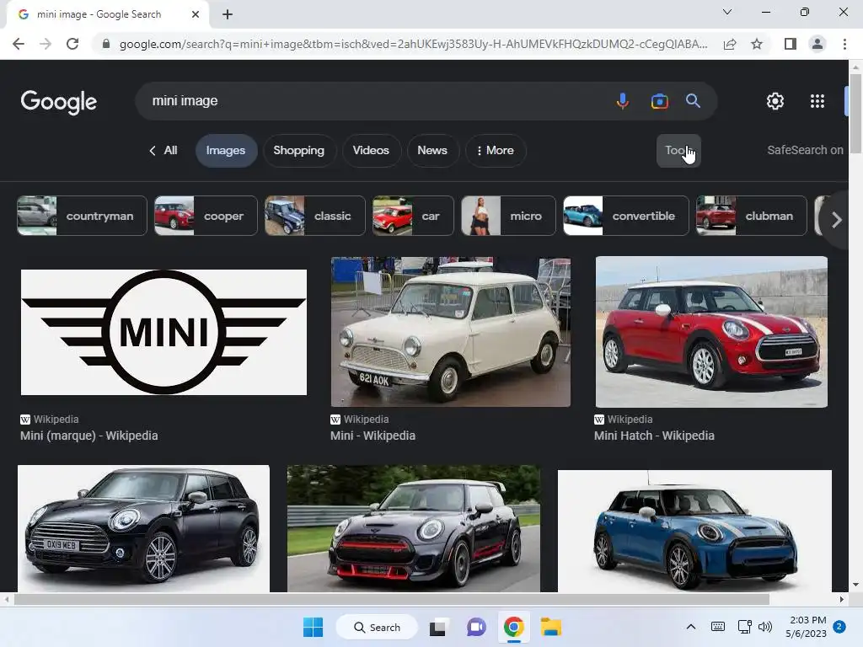Open Mini (marque) - Wikipedia link
Viewport: 863px width, 647px height.
pyautogui.click(x=89, y=436)
